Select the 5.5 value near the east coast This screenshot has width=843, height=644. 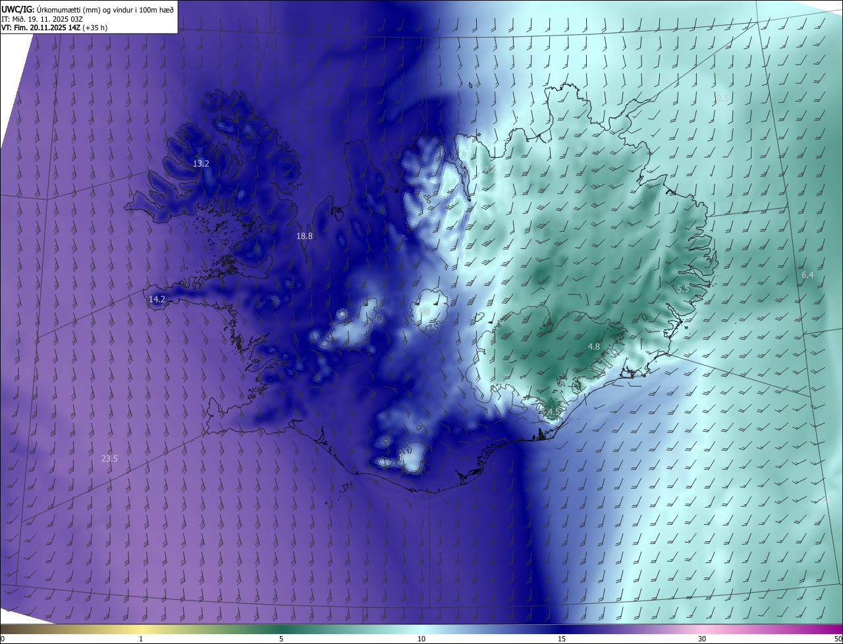(683, 288)
